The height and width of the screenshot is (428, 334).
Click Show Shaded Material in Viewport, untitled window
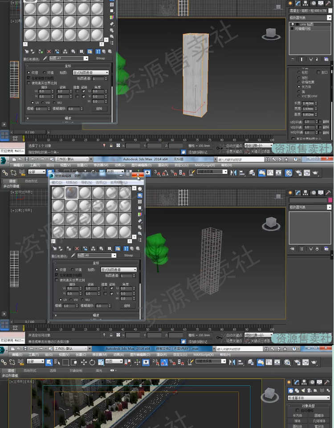(x=118, y=248)
